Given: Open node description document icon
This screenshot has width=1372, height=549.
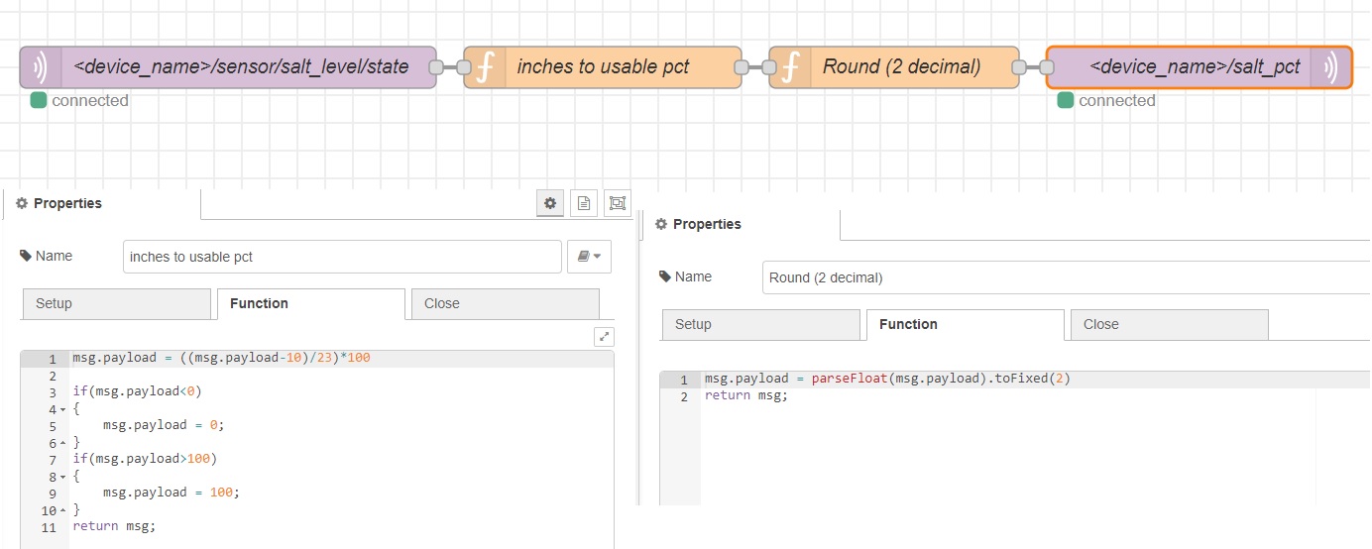Looking at the screenshot, I should point(584,203).
